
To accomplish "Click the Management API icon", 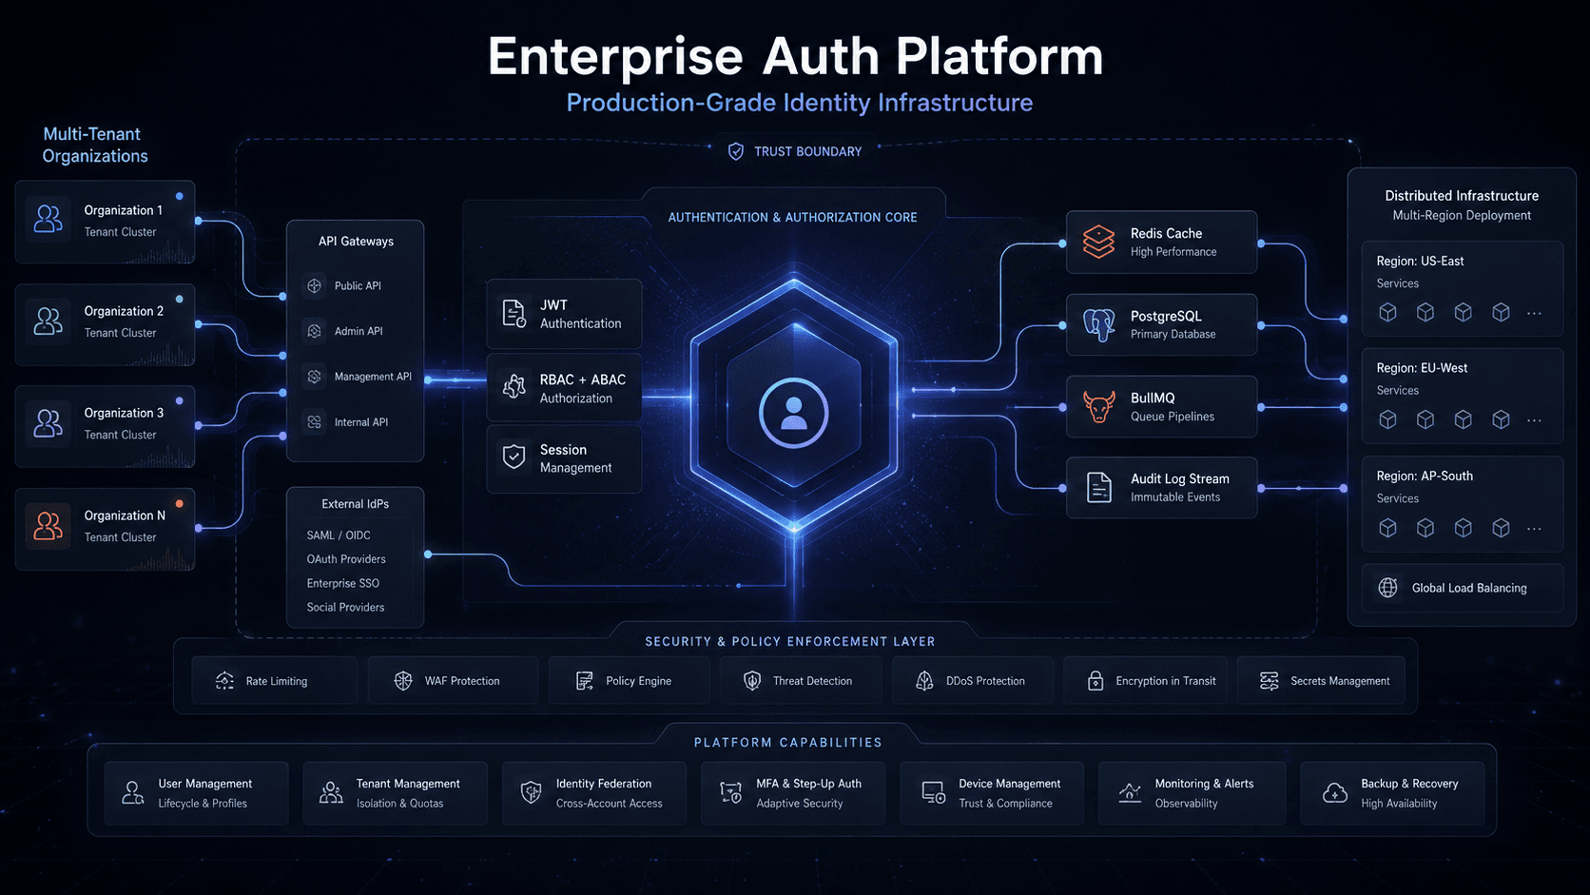I will 315,377.
